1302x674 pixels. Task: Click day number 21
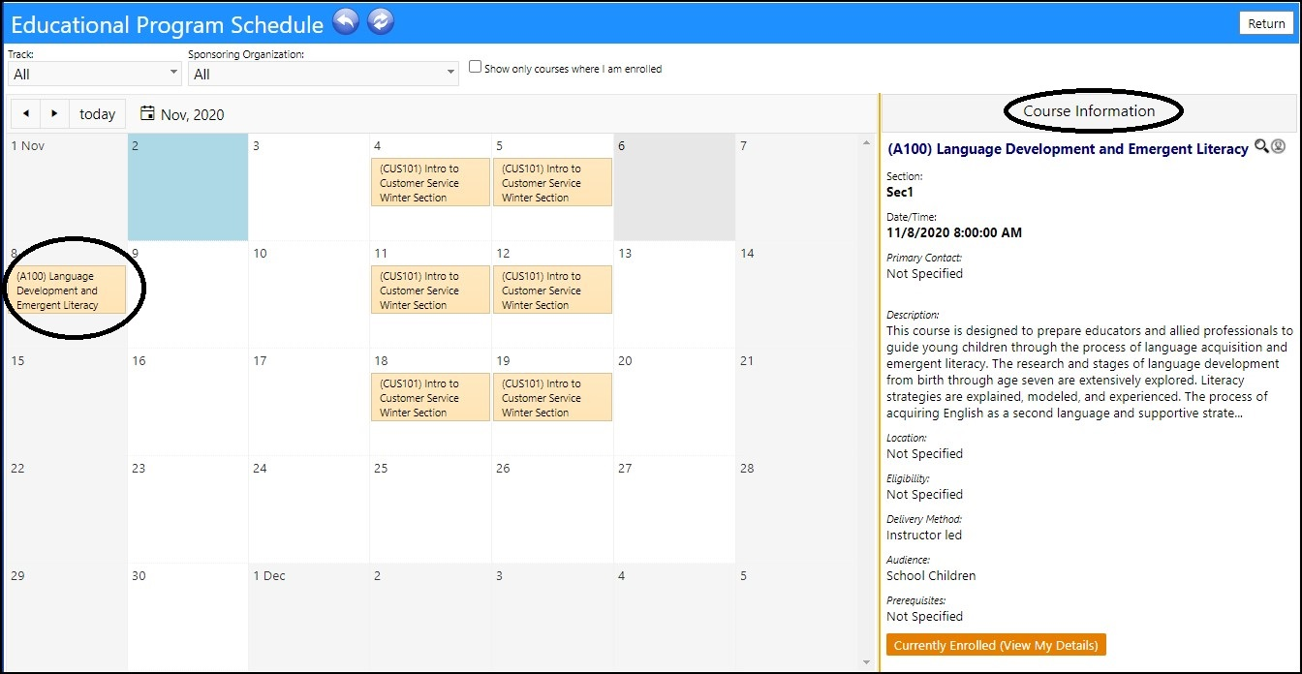[747, 360]
